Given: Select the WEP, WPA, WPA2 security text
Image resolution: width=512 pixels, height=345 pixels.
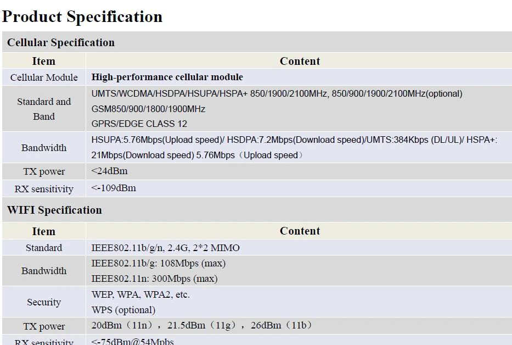Looking at the screenshot, I should tap(140, 294).
